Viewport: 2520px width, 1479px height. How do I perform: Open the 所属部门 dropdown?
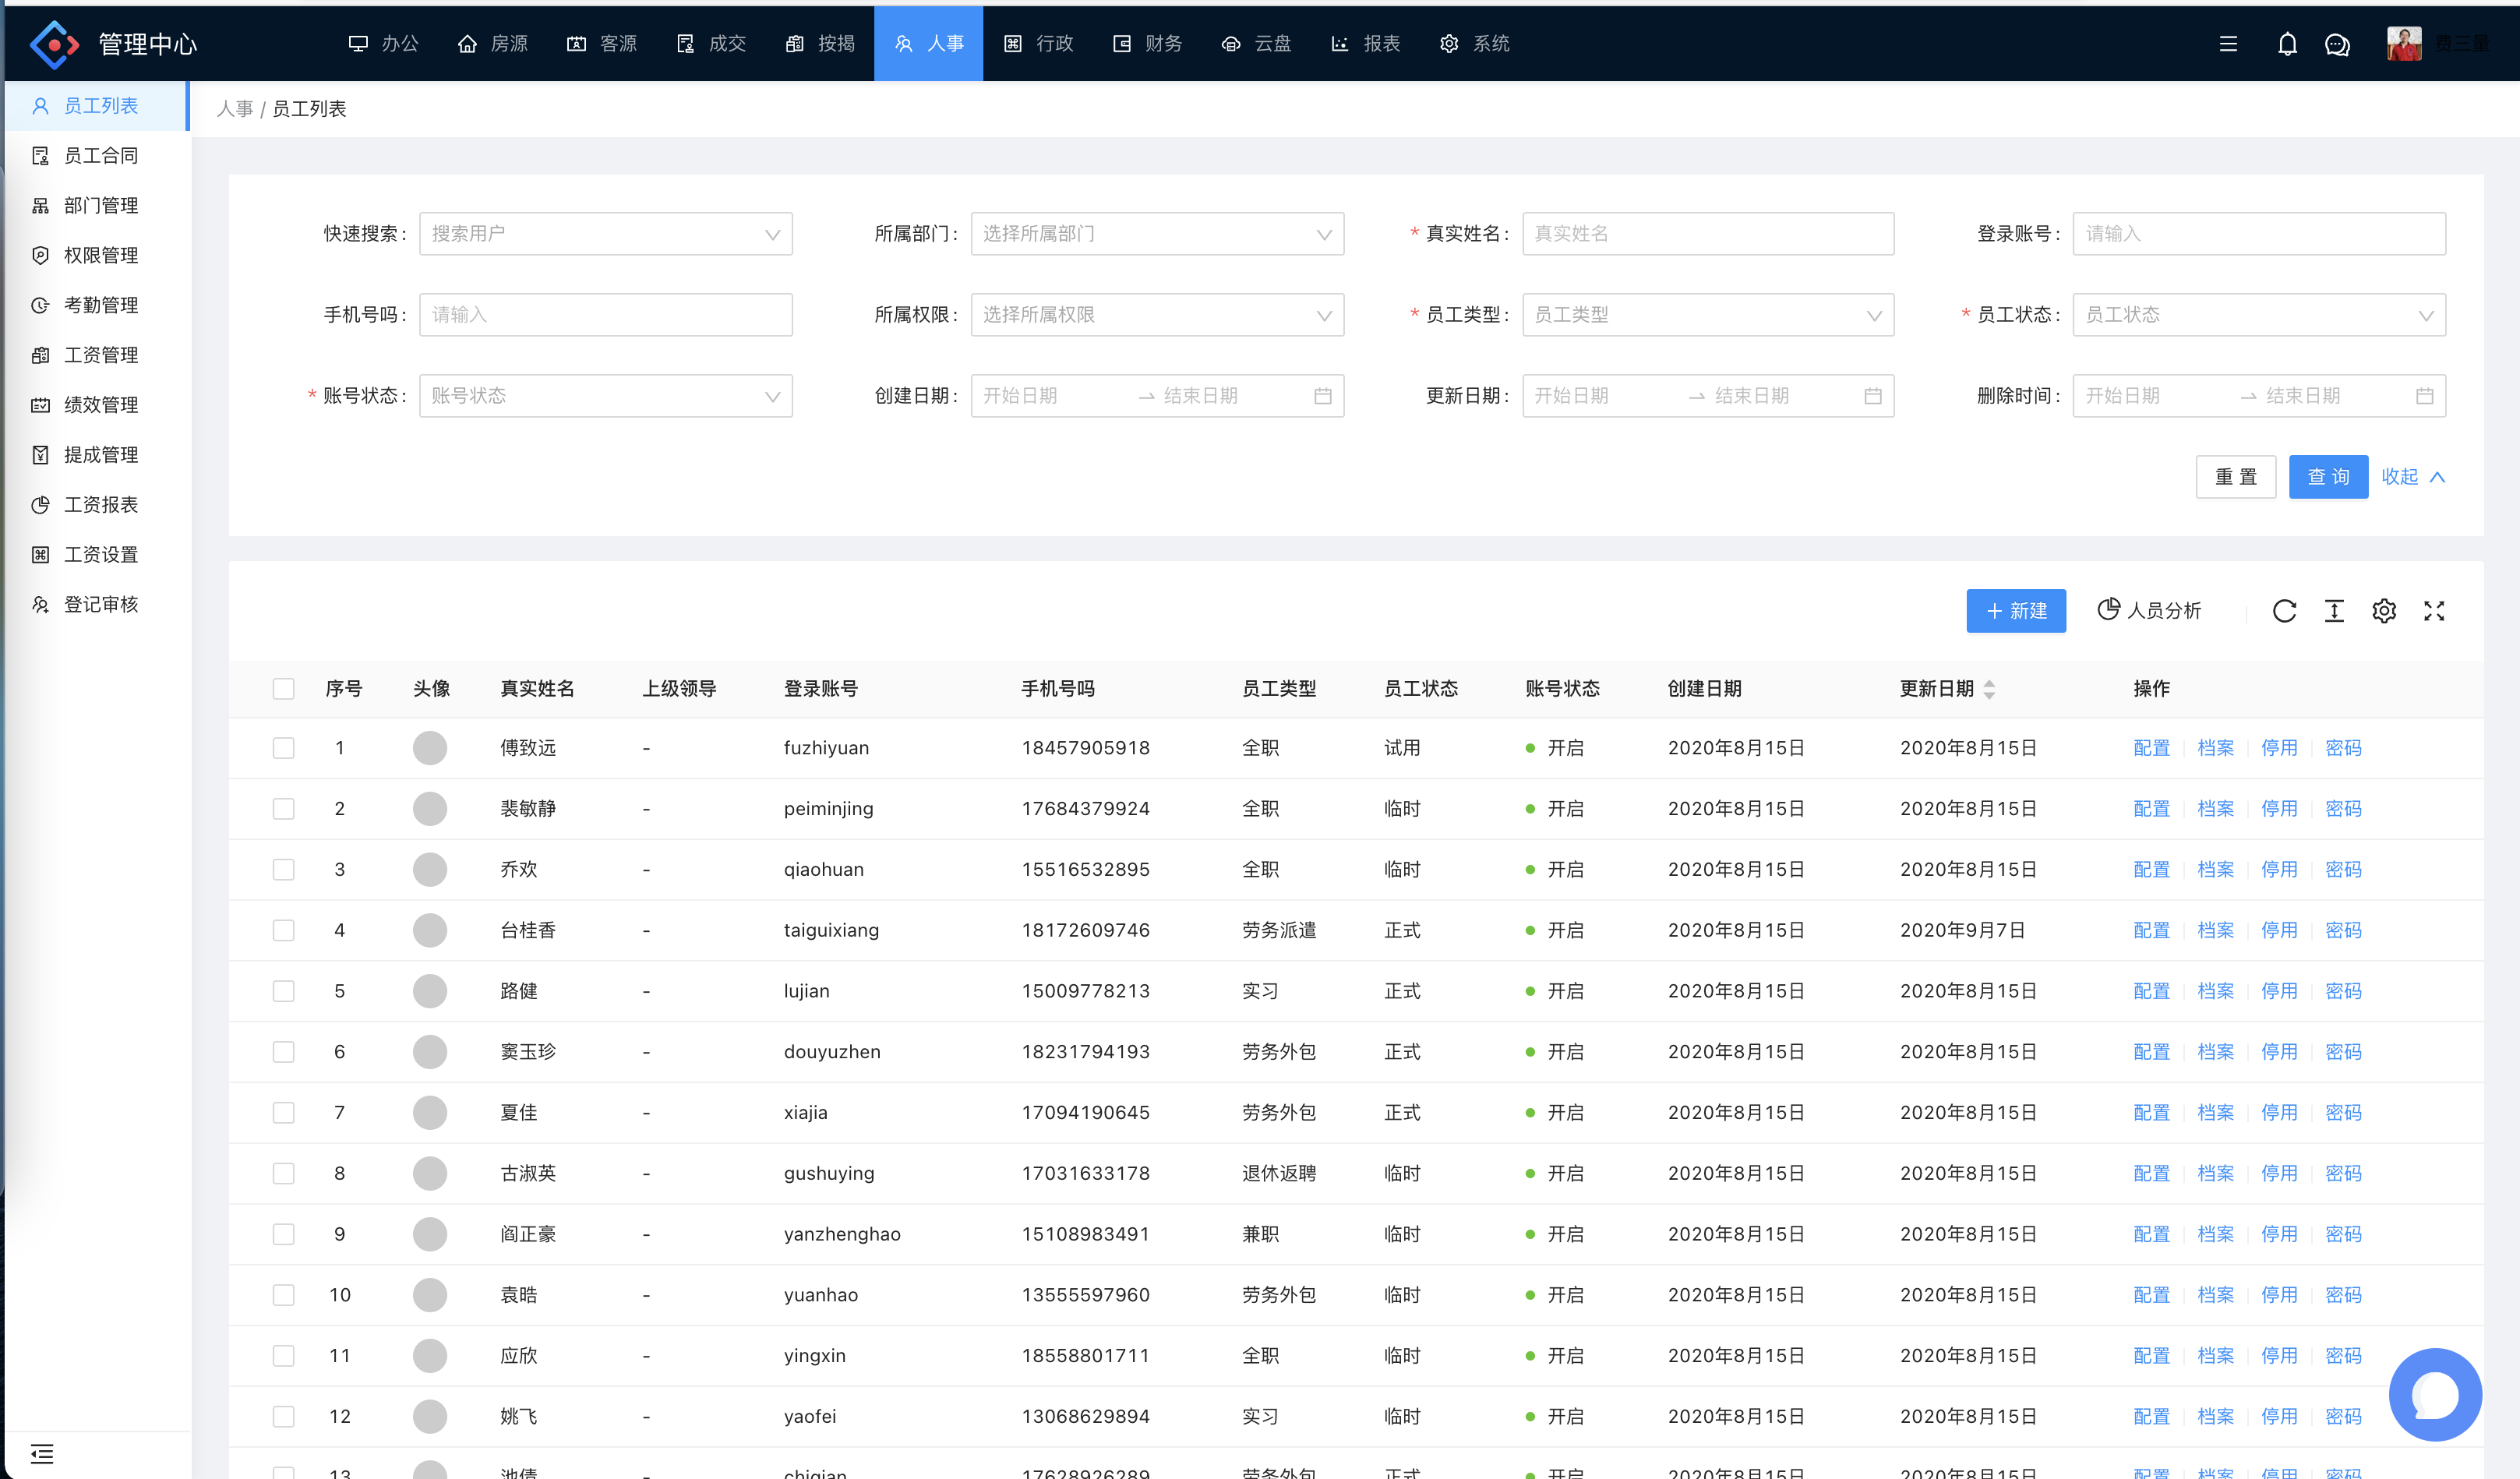1157,234
